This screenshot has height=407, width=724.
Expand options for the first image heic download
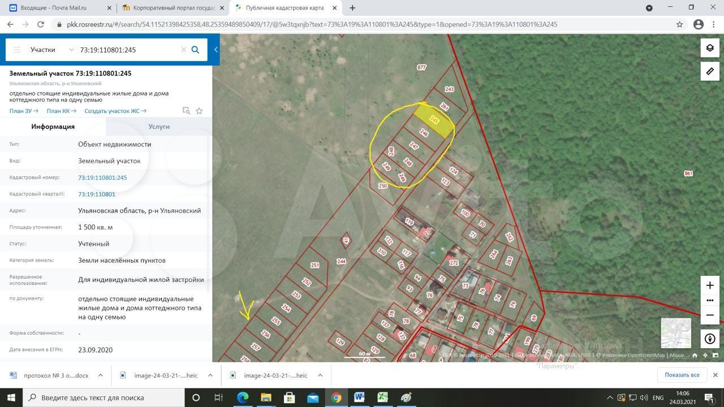point(210,375)
